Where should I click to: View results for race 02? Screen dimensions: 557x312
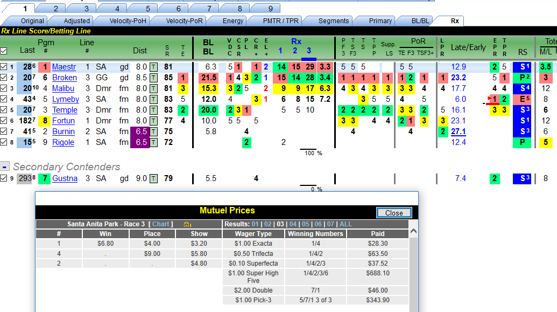coord(268,224)
